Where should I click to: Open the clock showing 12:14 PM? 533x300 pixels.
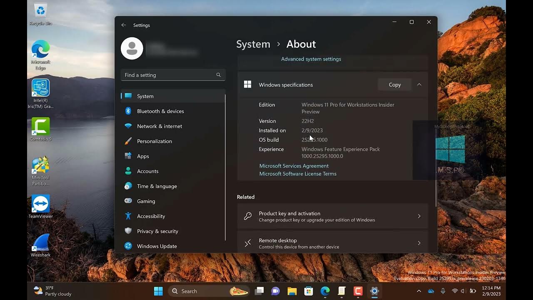(x=491, y=291)
